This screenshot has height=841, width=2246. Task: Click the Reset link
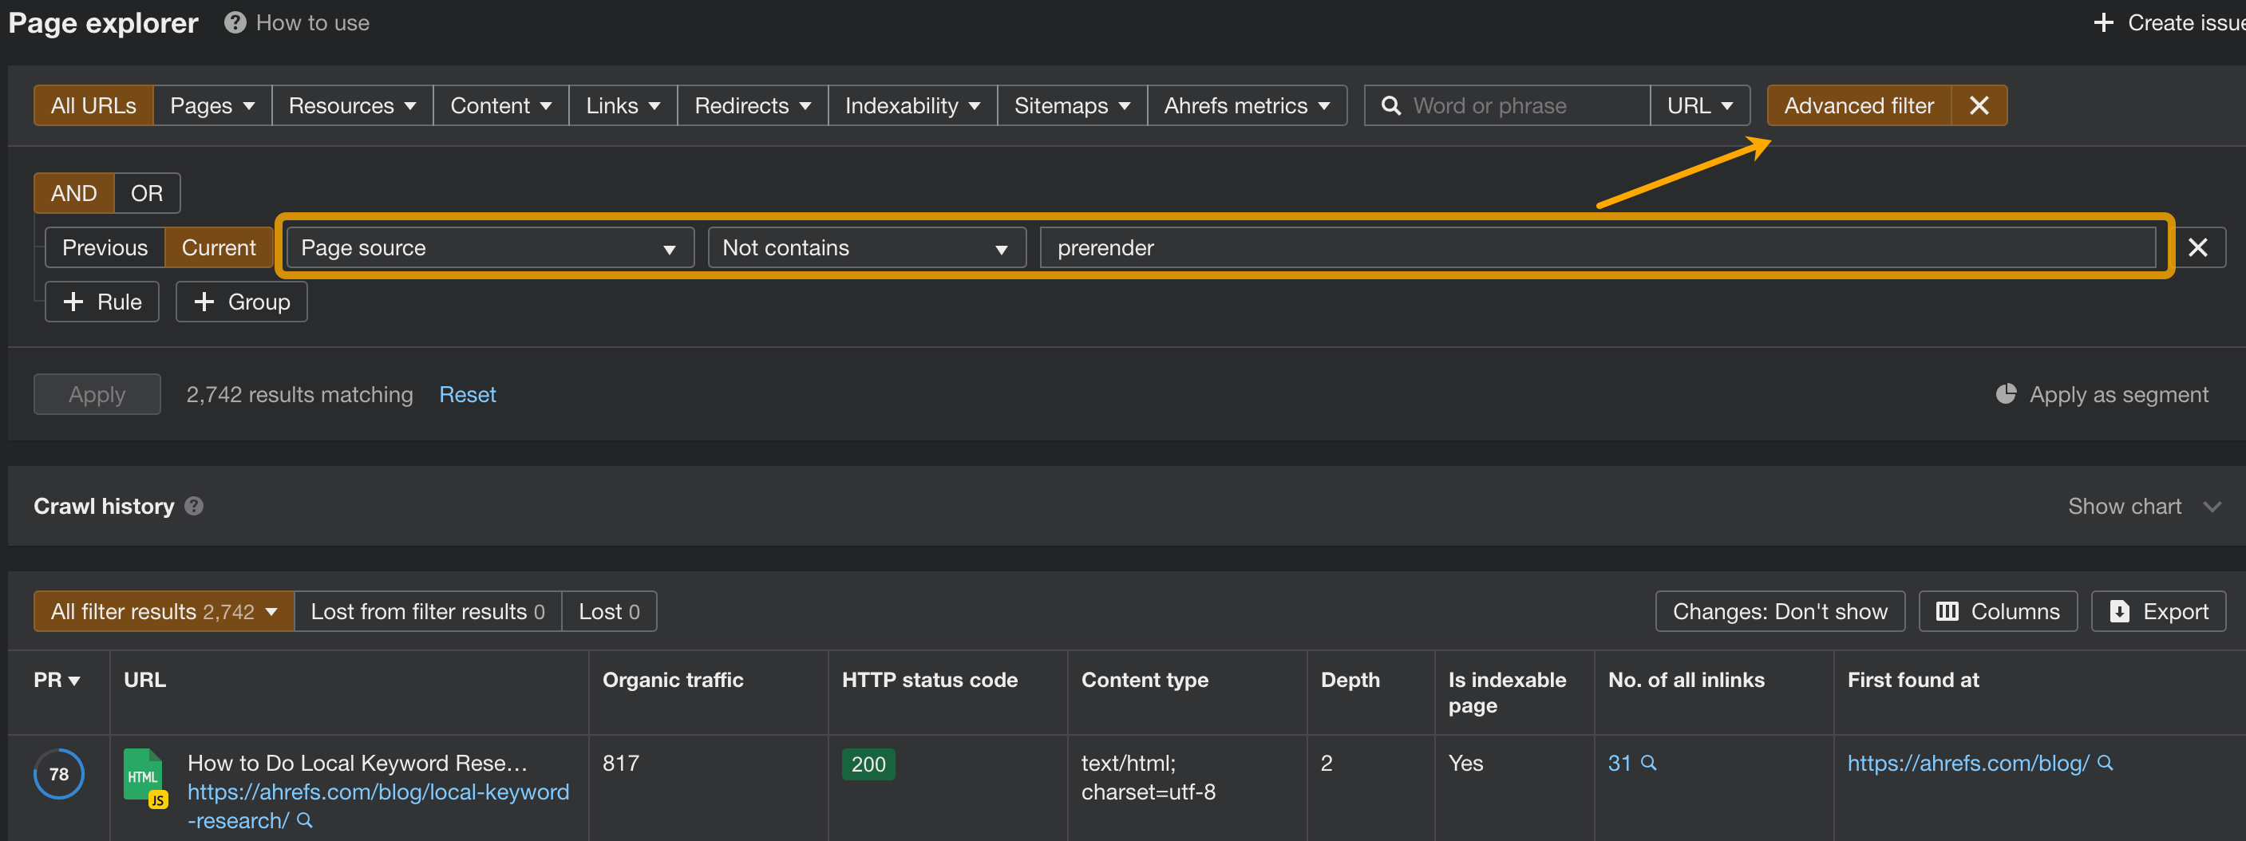468,394
